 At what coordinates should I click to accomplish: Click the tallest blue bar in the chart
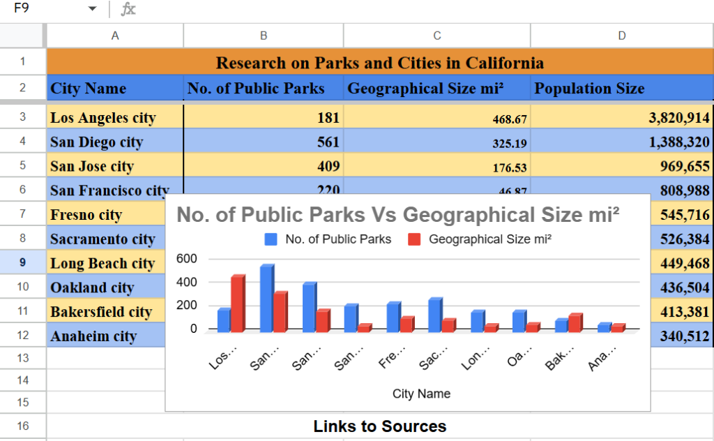[265, 299]
